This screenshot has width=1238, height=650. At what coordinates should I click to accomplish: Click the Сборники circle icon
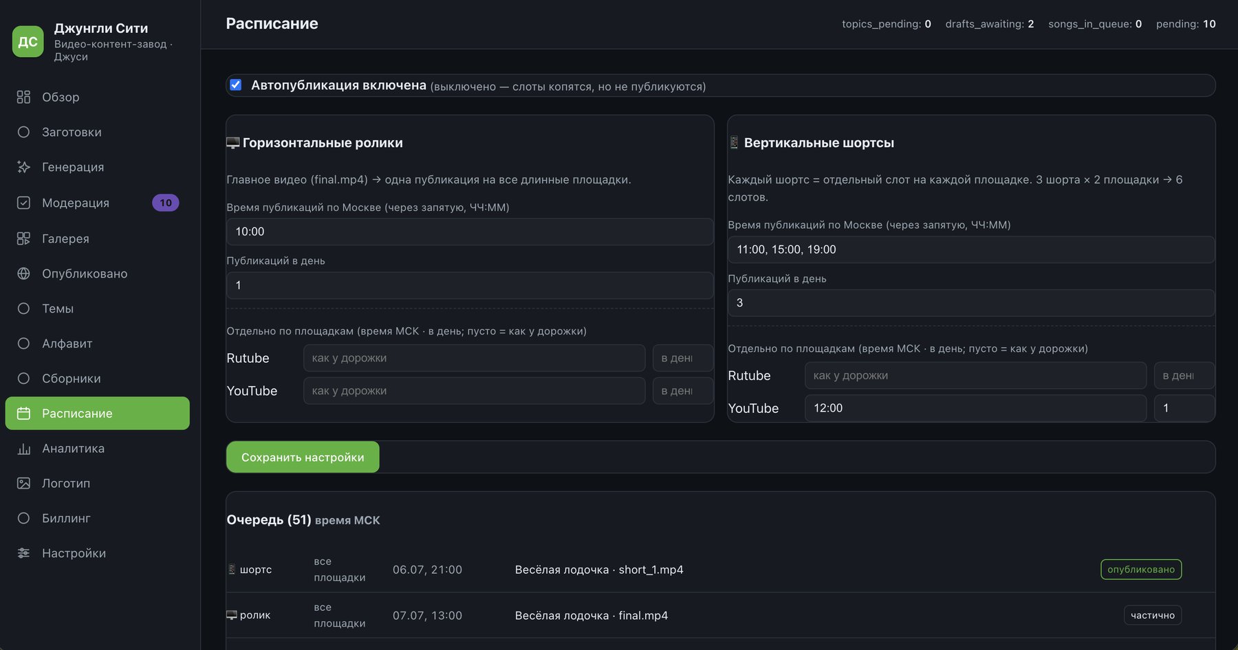coord(23,379)
